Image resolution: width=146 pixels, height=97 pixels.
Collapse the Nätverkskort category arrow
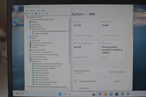click(28, 61)
